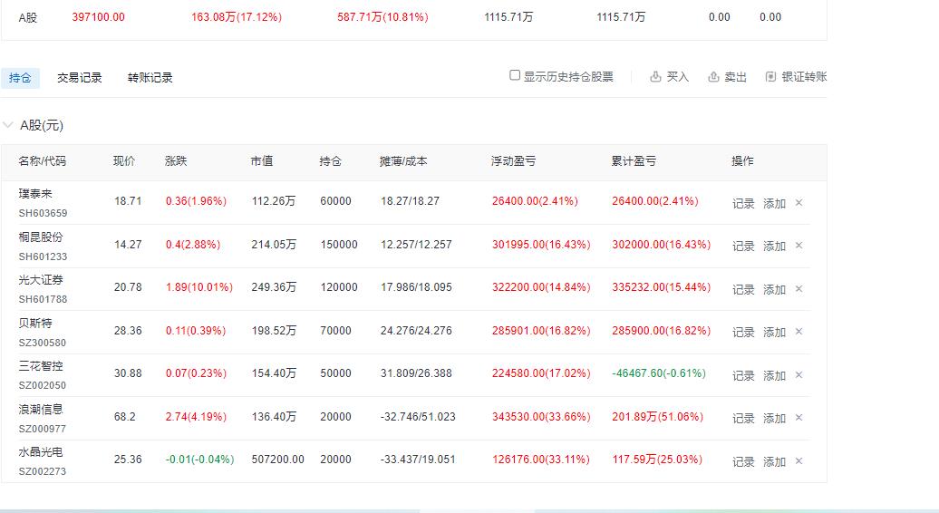Remove the 浪潮信息 row with its X icon
The width and height of the screenshot is (939, 513).
tap(799, 418)
